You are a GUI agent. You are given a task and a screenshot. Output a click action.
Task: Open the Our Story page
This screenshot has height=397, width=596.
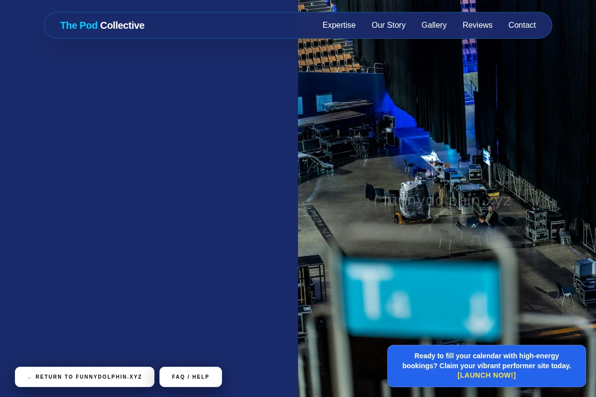click(x=388, y=25)
